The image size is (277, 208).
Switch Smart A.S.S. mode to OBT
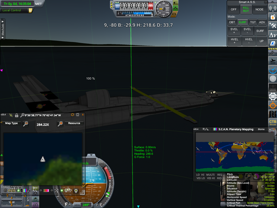tap(232, 22)
